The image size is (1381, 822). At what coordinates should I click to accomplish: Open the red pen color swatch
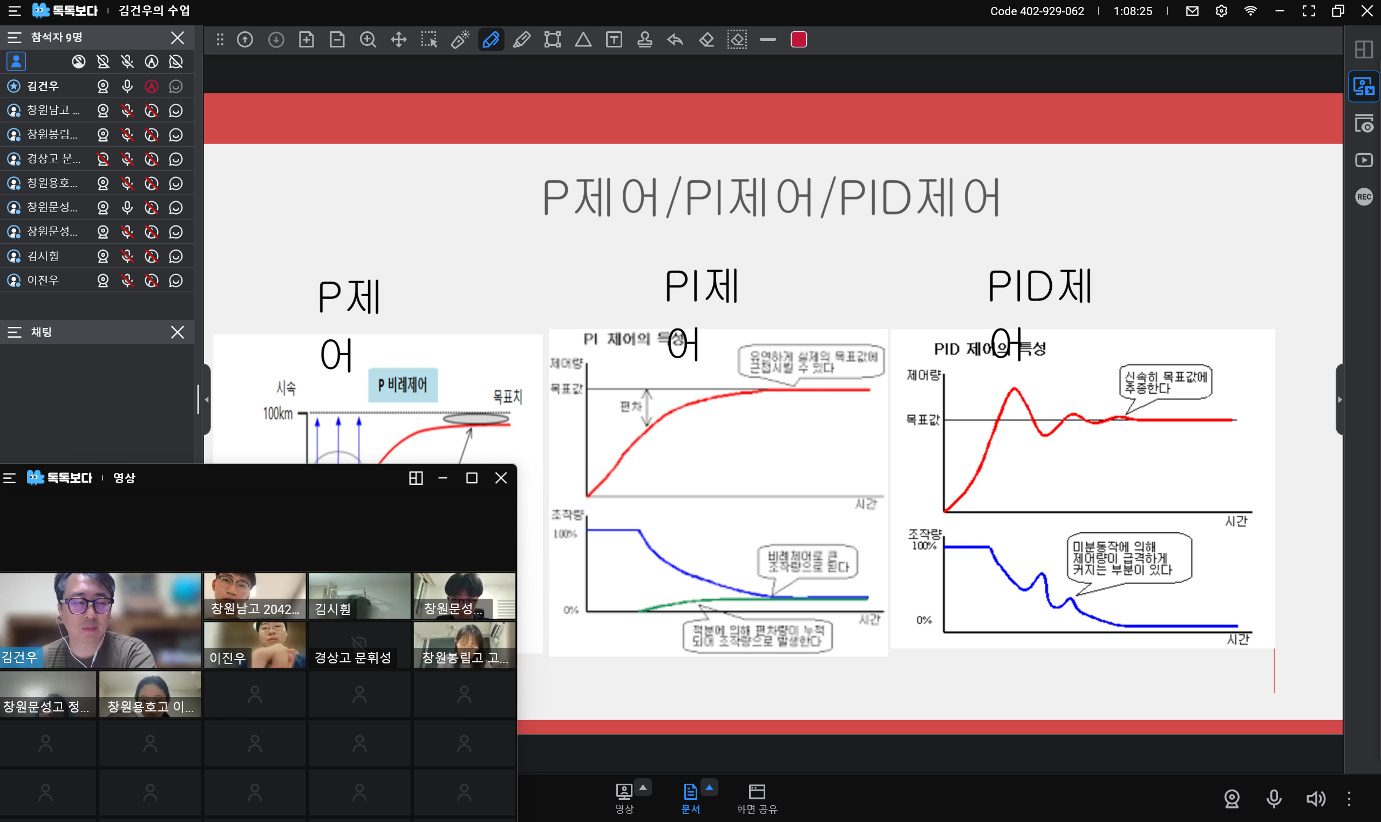798,40
